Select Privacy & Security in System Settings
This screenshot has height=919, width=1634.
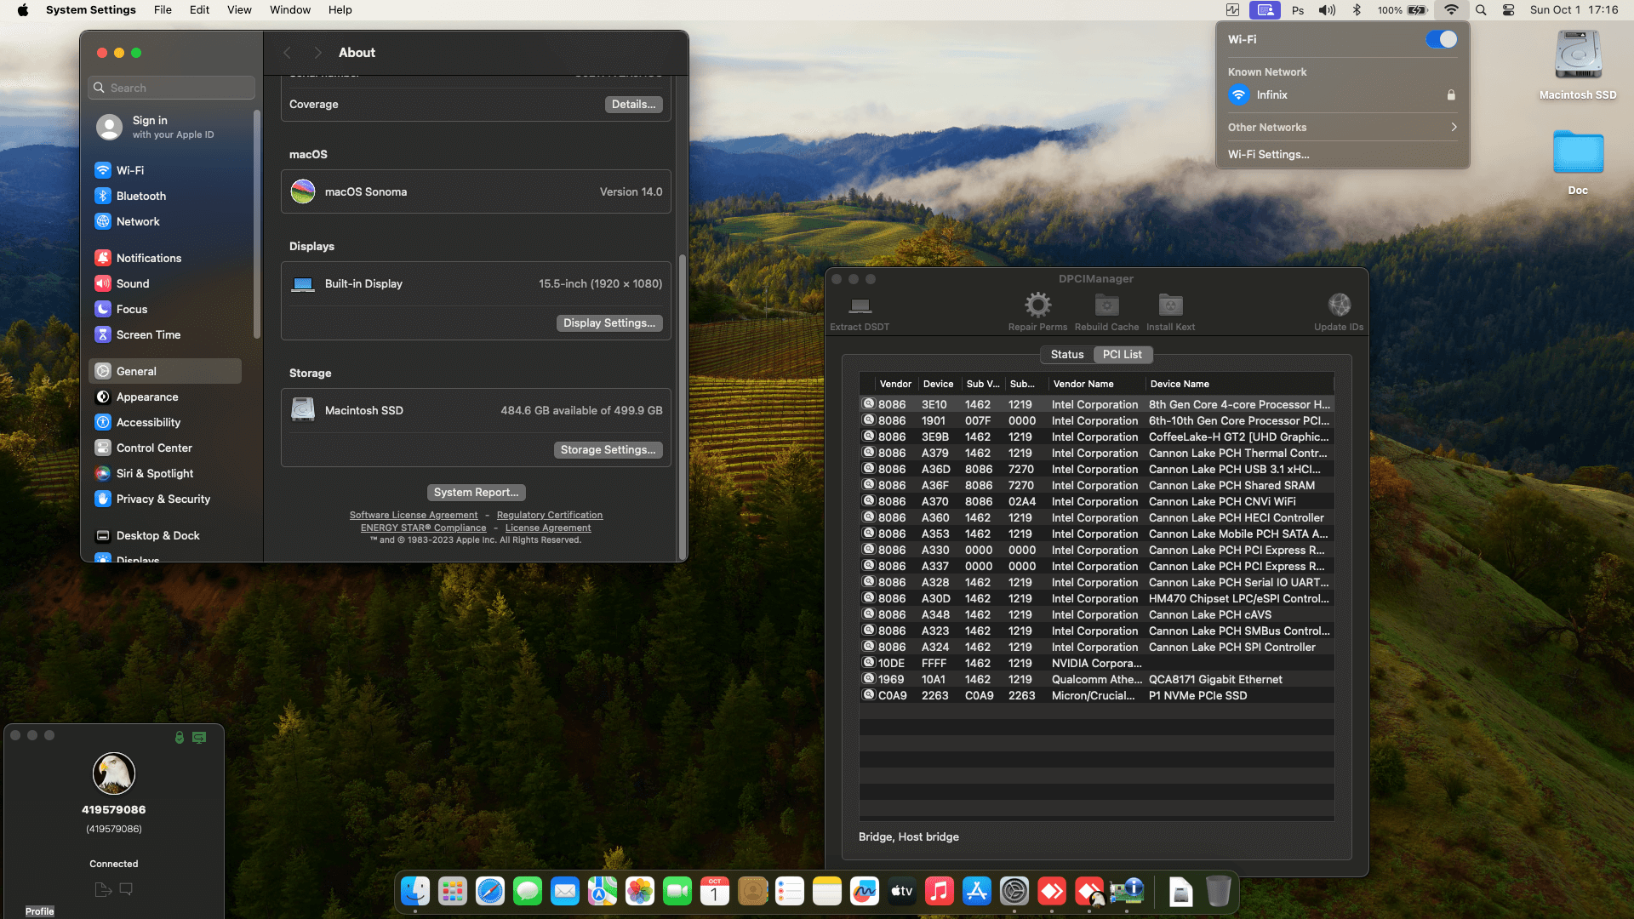(x=163, y=499)
